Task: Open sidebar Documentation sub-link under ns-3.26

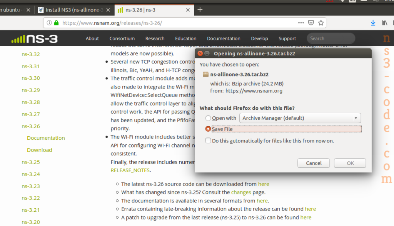Action: click(46, 138)
